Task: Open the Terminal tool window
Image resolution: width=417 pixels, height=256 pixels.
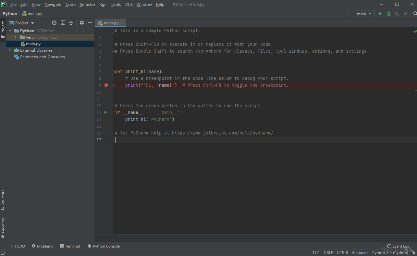Action: (x=70, y=246)
